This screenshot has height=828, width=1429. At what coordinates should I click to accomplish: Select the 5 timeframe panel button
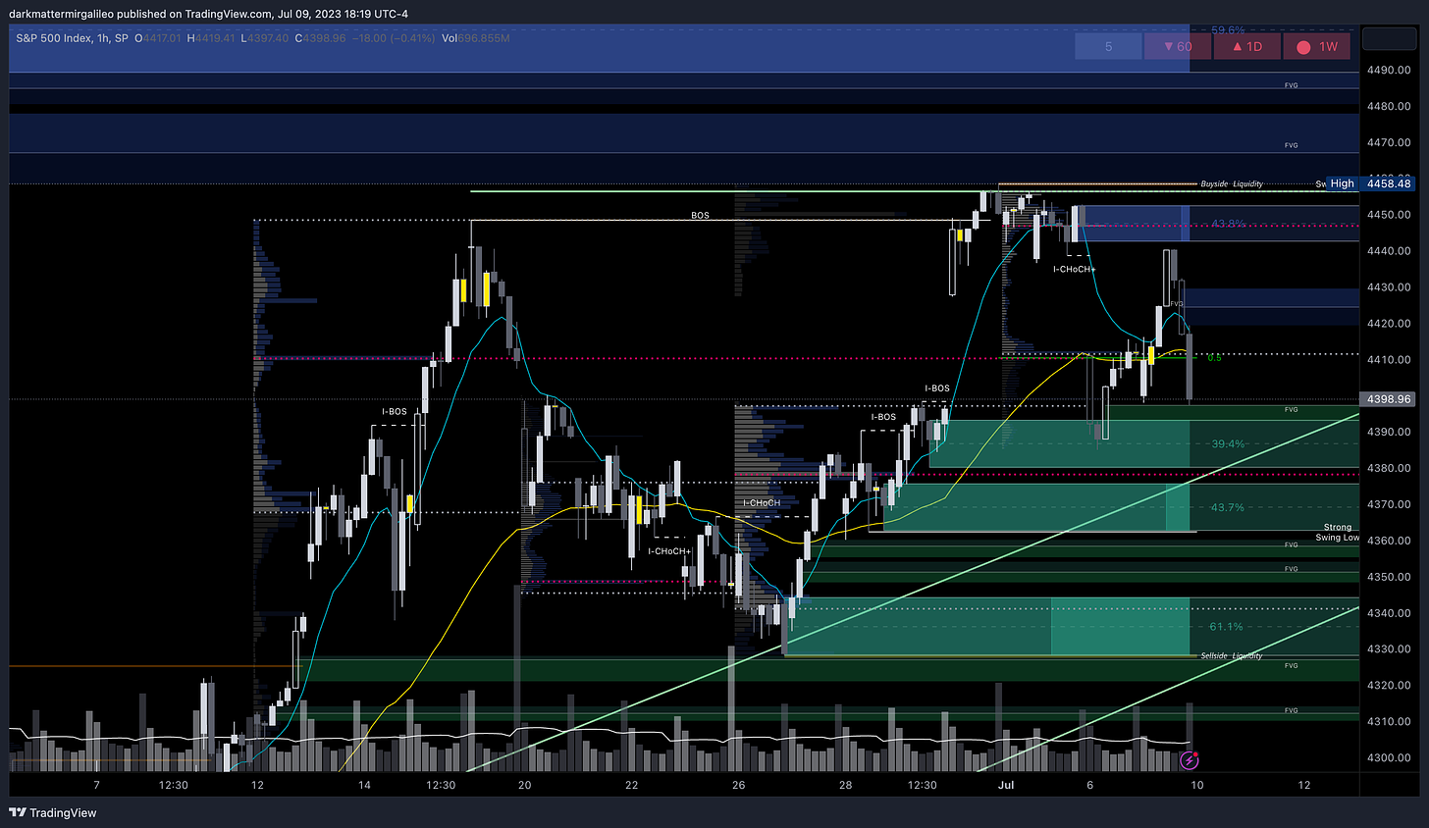tap(1108, 46)
